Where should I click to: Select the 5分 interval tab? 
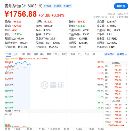(87, 54)
